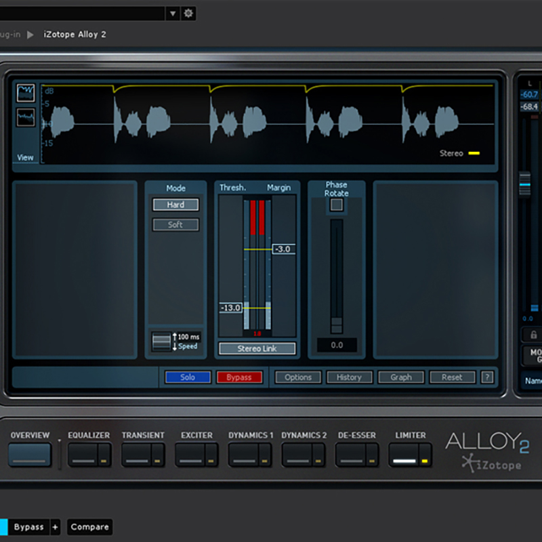The width and height of the screenshot is (542, 542).
Task: Open help with the question mark button
Action: (x=487, y=377)
